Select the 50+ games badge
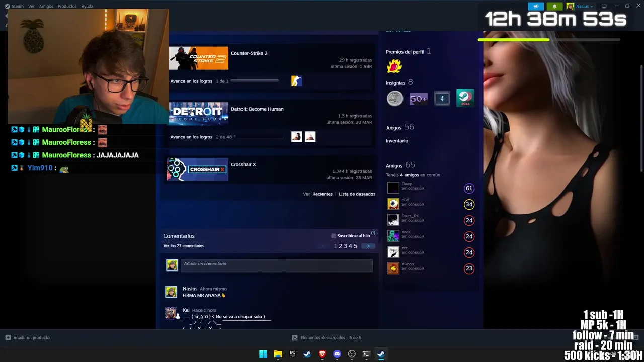The image size is (644, 362). [x=418, y=99]
